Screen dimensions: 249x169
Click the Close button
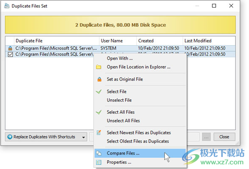point(224,137)
